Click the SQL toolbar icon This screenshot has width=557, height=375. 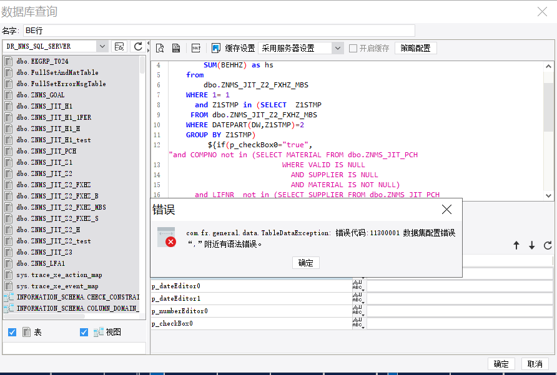196,48
